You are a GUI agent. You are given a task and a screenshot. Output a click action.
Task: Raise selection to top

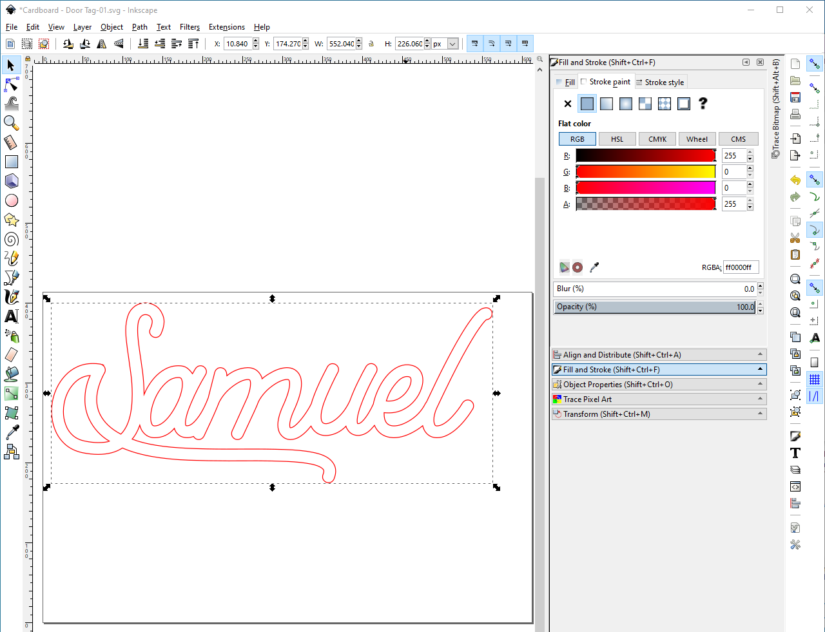tap(193, 44)
